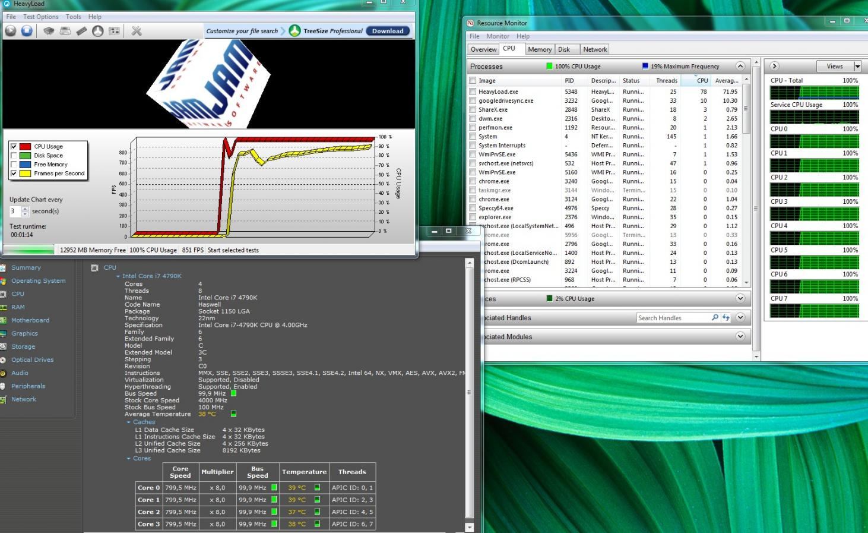Click the yellow Frames per Second swatch
868x533 pixels.
pos(25,174)
